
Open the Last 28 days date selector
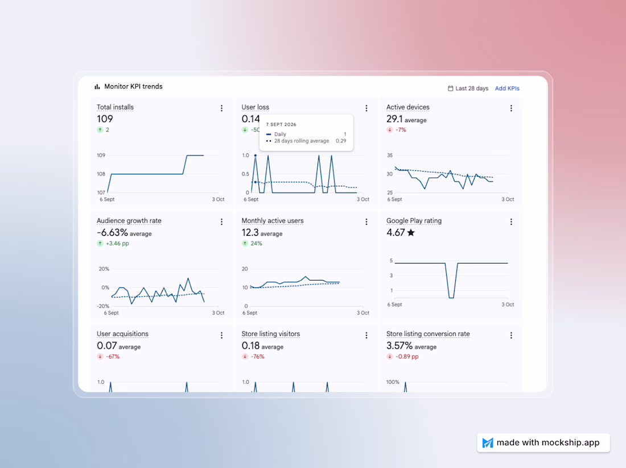click(x=468, y=89)
